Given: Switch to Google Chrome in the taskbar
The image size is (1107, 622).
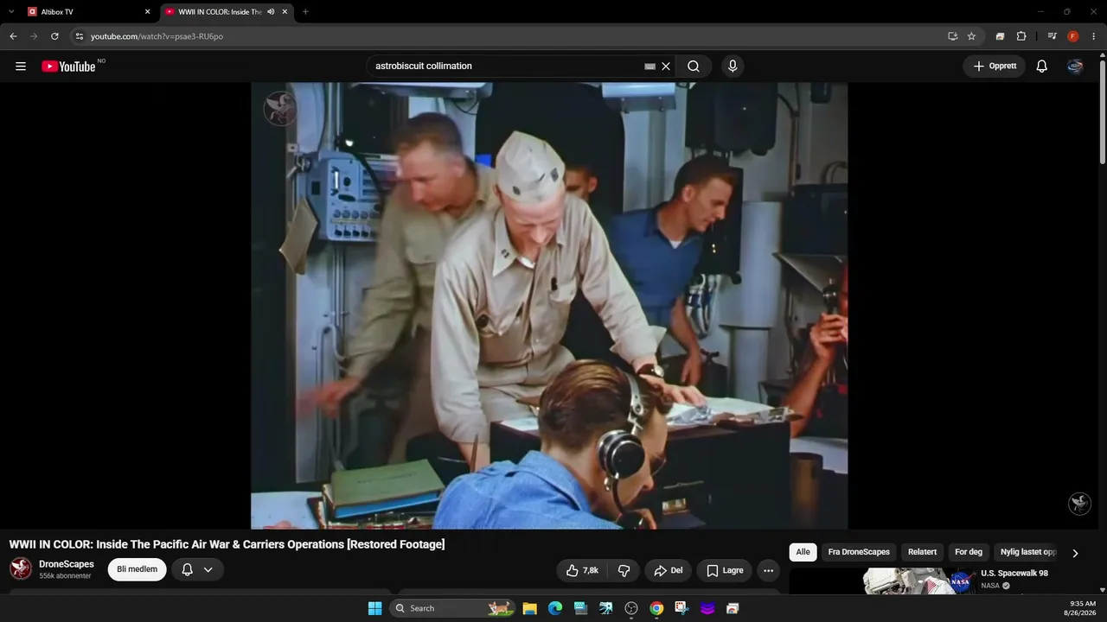Looking at the screenshot, I should tap(656, 608).
